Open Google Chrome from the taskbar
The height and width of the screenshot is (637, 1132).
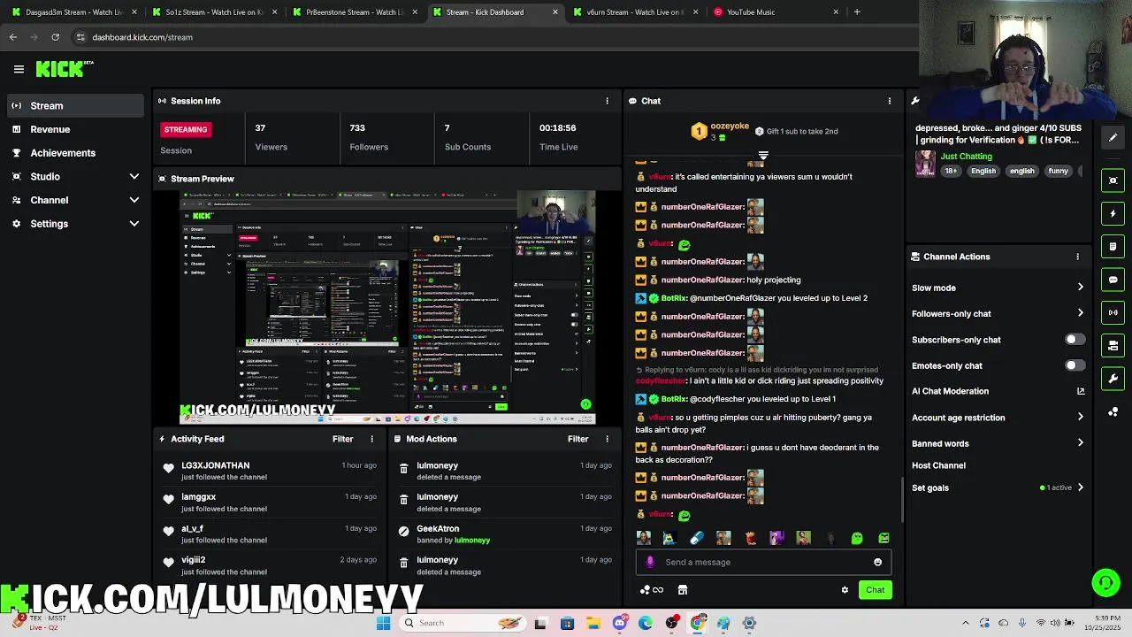698,623
